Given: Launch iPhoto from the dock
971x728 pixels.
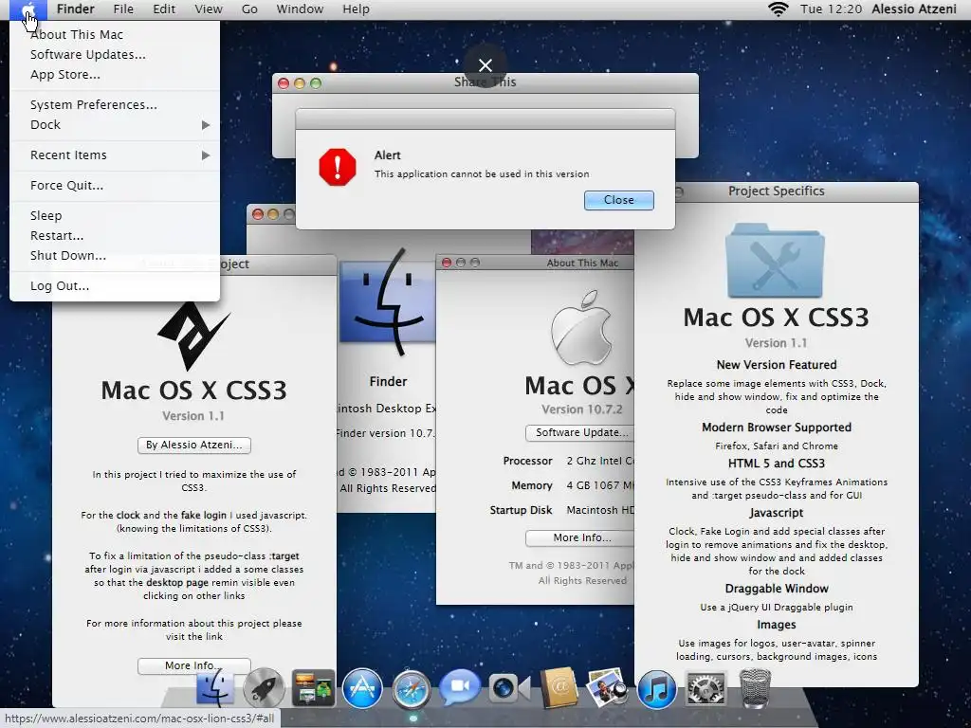Looking at the screenshot, I should (607, 687).
